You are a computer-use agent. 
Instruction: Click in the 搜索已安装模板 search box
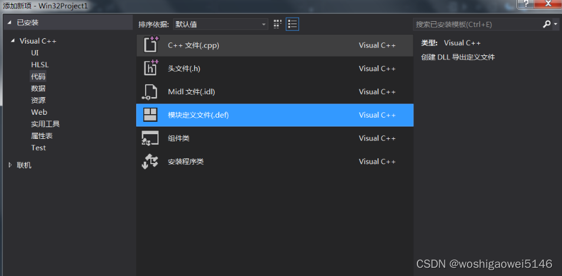(x=476, y=24)
